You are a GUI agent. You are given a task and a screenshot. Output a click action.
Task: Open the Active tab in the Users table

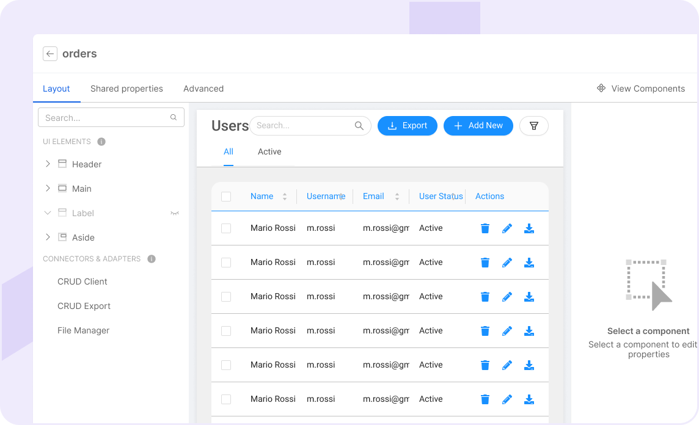(269, 151)
